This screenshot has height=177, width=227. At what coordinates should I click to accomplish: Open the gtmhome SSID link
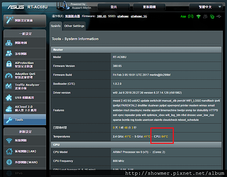(123, 16)
